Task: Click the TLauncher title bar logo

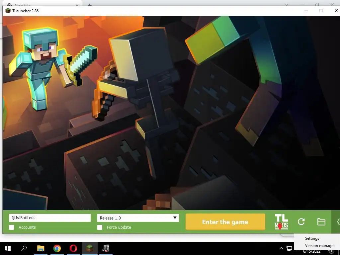Action: 8,11
